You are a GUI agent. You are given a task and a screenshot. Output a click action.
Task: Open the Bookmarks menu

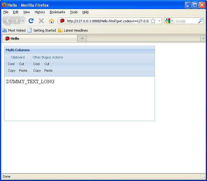pyautogui.click(x=58, y=12)
